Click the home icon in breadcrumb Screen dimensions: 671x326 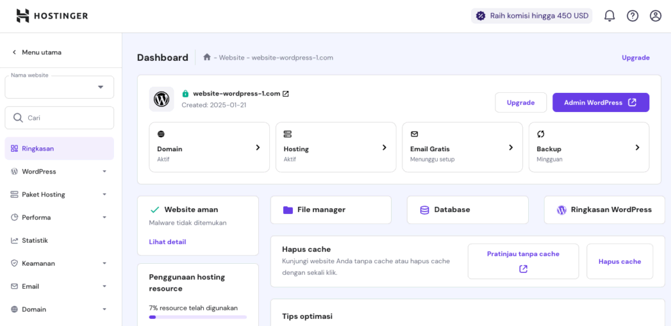pos(207,58)
